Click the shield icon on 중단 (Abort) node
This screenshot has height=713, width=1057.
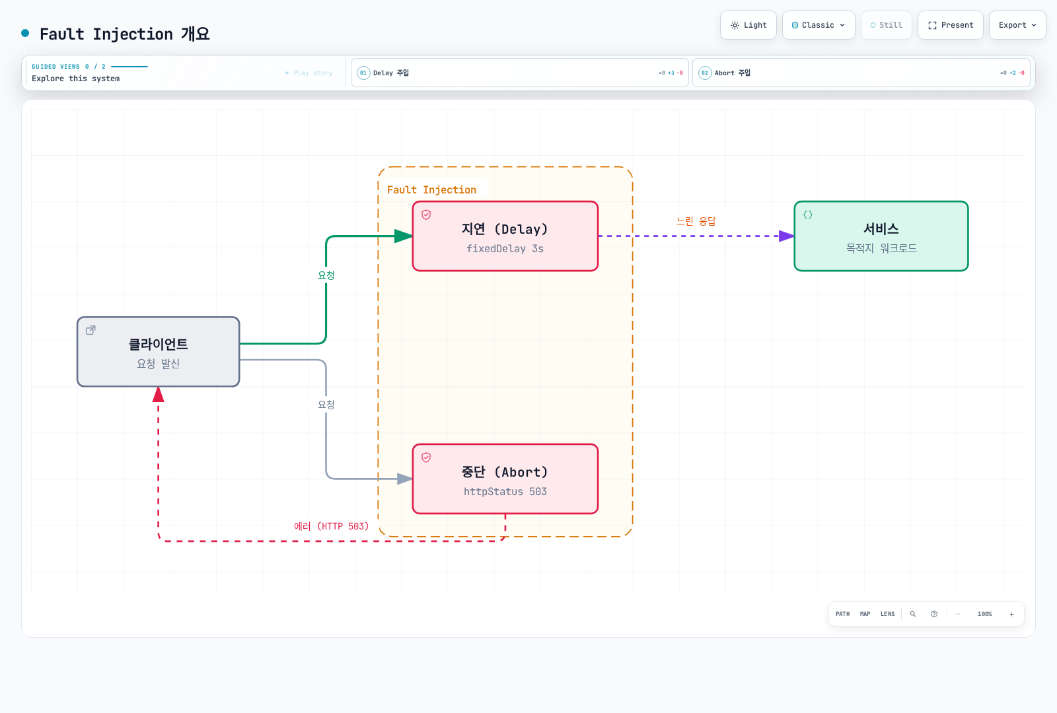point(426,458)
